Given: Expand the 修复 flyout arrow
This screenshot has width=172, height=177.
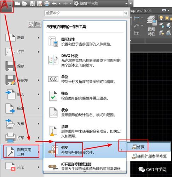Looking at the screenshot, I should (x=121, y=150).
